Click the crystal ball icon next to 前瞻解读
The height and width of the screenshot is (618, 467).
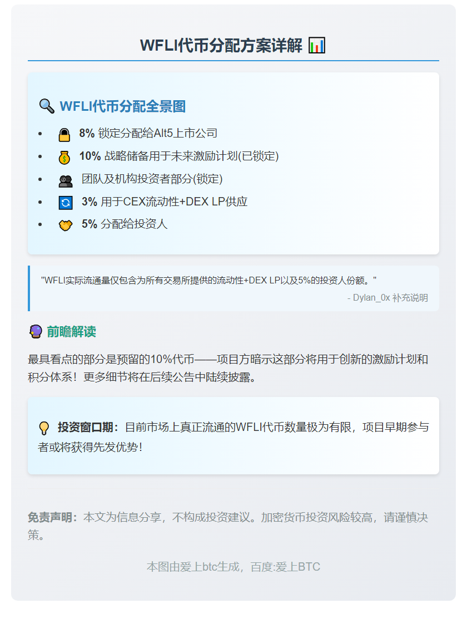point(36,331)
